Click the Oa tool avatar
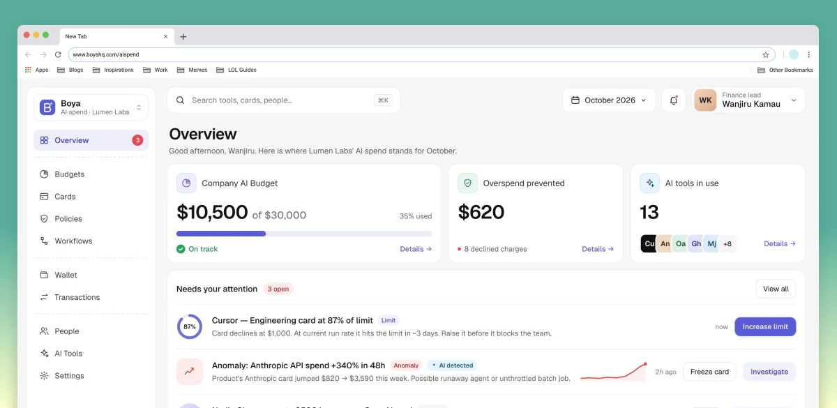Image resolution: width=837 pixels, height=408 pixels. (680, 244)
